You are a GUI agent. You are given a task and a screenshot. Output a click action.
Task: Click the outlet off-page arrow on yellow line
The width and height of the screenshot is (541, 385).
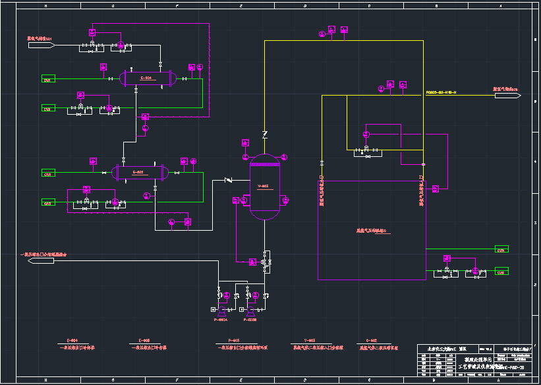508,96
